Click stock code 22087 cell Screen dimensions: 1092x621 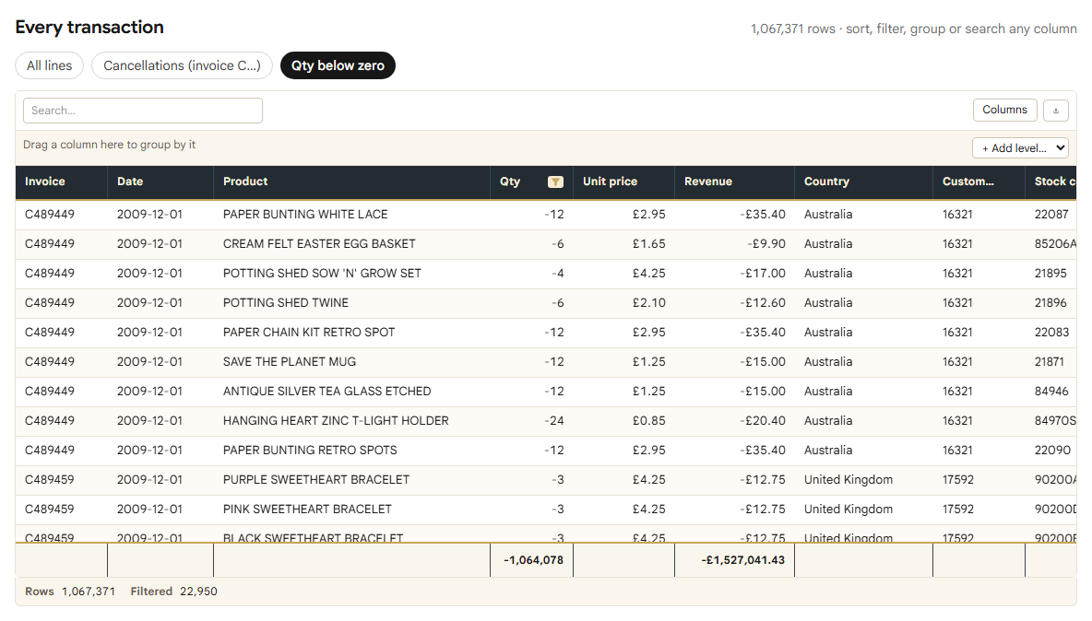point(1050,214)
